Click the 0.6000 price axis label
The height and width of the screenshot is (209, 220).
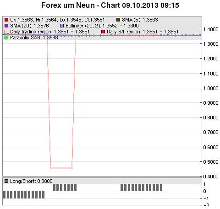211,147
